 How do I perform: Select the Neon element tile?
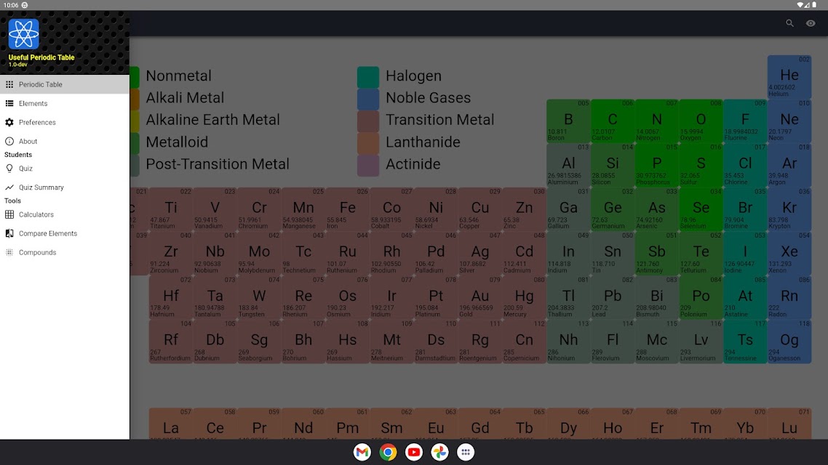[789, 121]
